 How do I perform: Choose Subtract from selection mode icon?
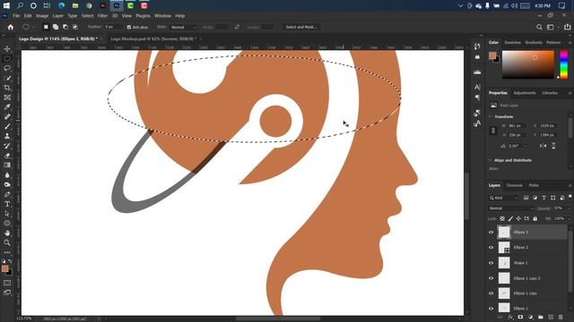[65, 27]
